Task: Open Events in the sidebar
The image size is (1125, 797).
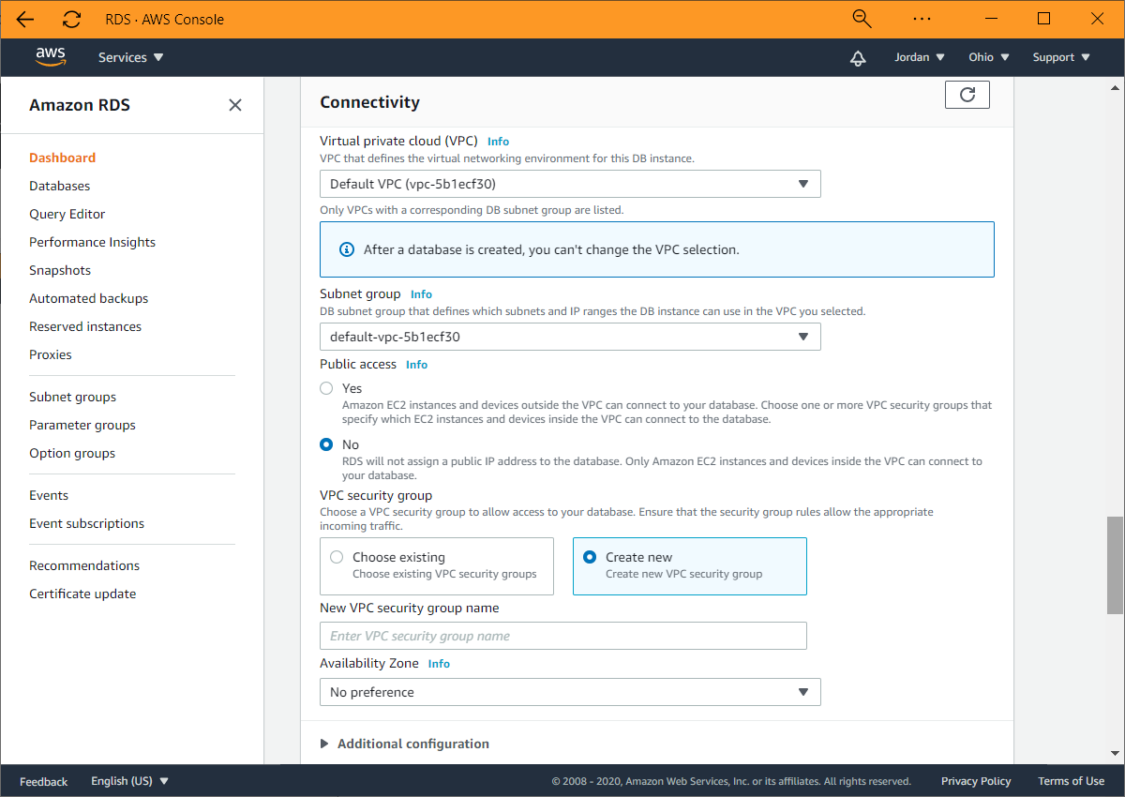Action: click(x=49, y=495)
